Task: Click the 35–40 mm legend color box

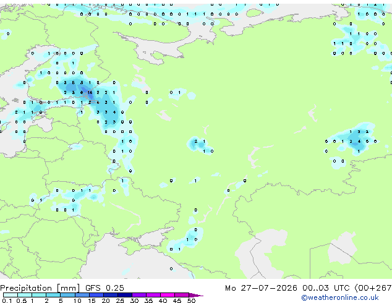Action: [x=153, y=295]
